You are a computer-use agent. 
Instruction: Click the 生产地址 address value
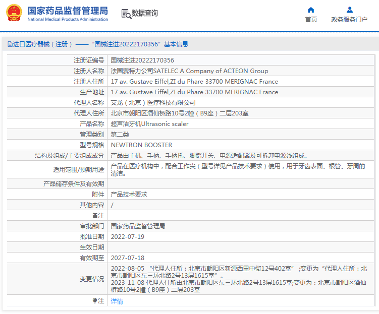pyautogui.click(x=194, y=92)
